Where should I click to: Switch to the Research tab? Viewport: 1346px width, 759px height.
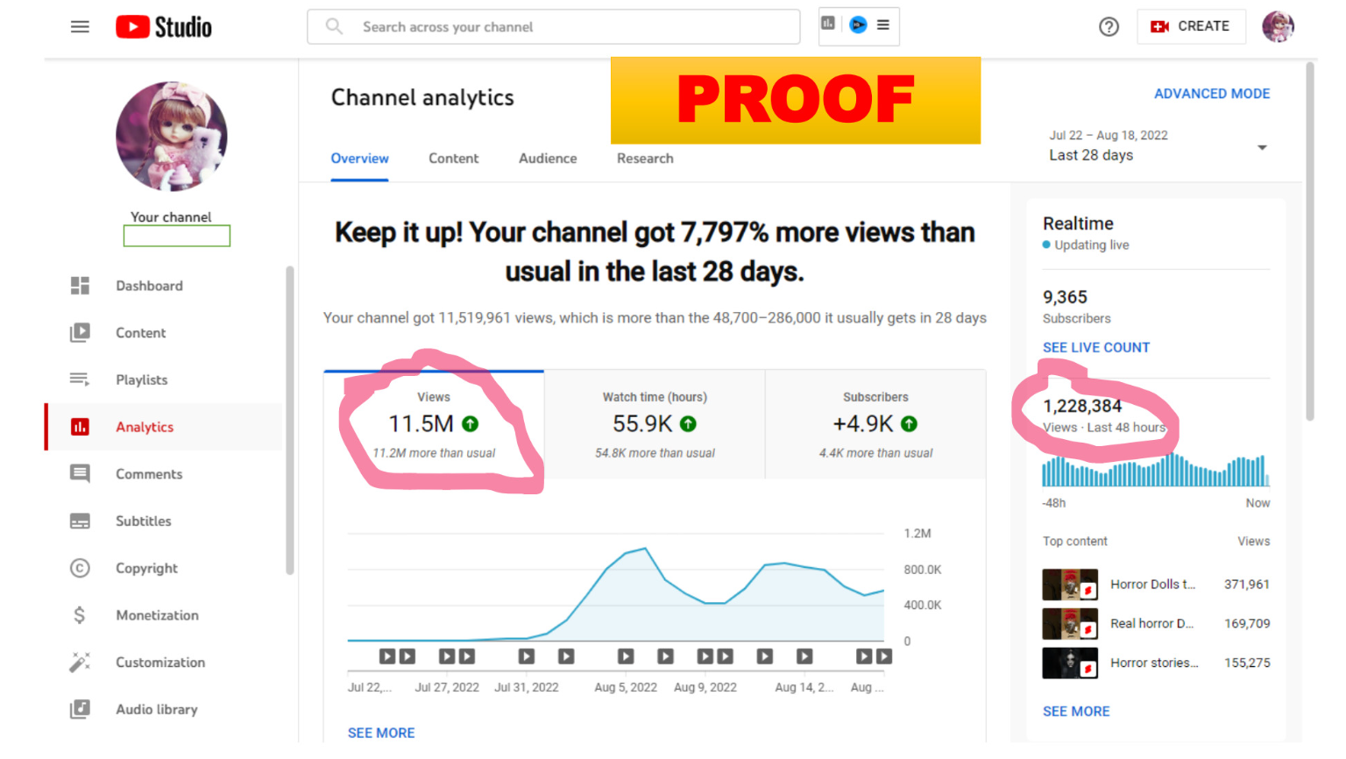tap(645, 159)
